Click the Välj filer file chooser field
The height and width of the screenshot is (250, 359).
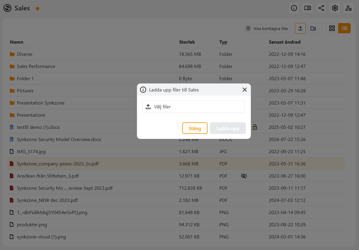click(x=193, y=107)
